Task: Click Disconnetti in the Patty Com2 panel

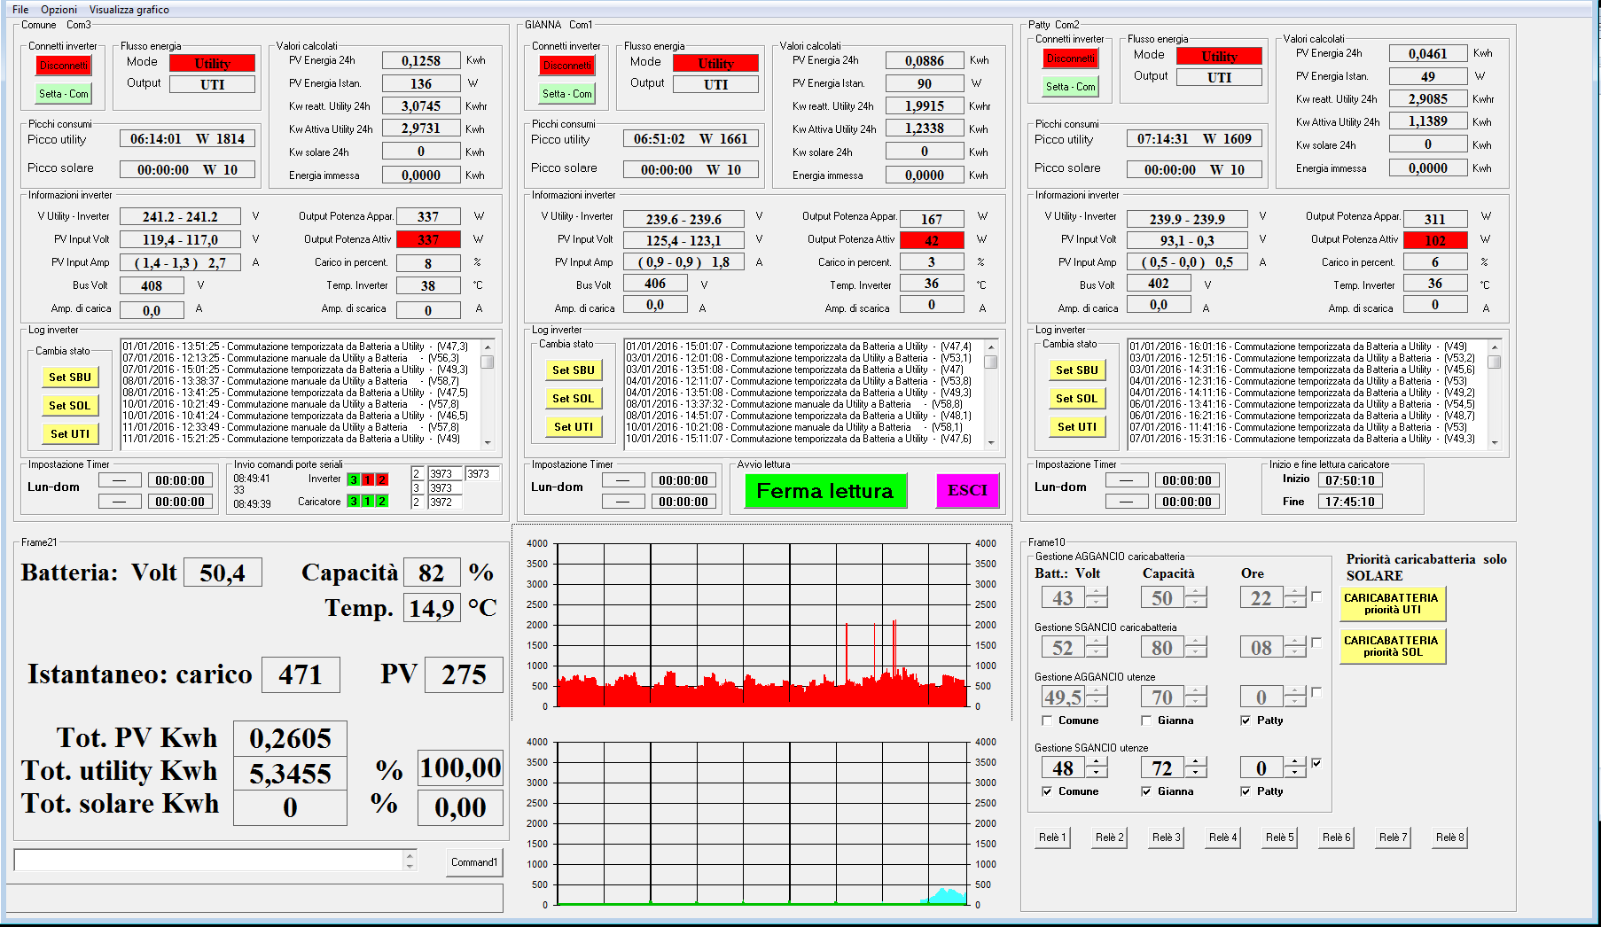Action: point(1070,58)
